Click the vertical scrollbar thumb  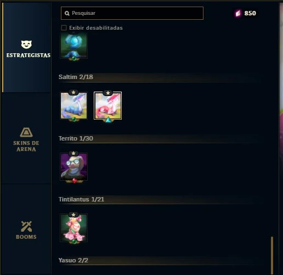point(272,255)
